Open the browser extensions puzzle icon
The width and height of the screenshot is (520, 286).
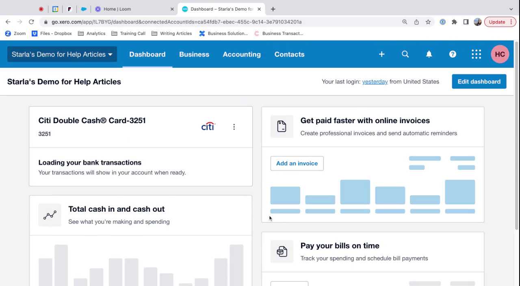454,22
